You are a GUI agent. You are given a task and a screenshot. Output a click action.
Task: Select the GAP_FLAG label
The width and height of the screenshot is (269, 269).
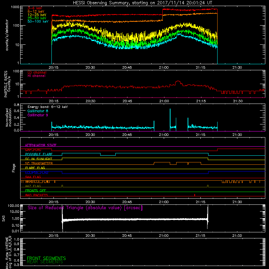point(33,150)
